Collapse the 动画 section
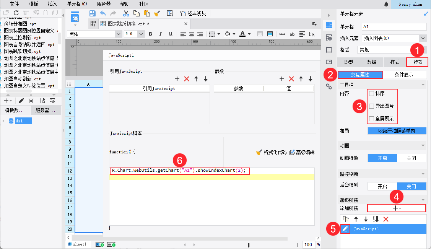This screenshot has height=249, width=431. pos(423,146)
